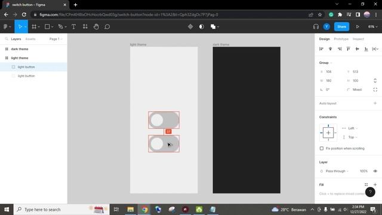Reload the browser page
Image resolution: width=382 pixels, height=215 pixels.
coord(24,14)
